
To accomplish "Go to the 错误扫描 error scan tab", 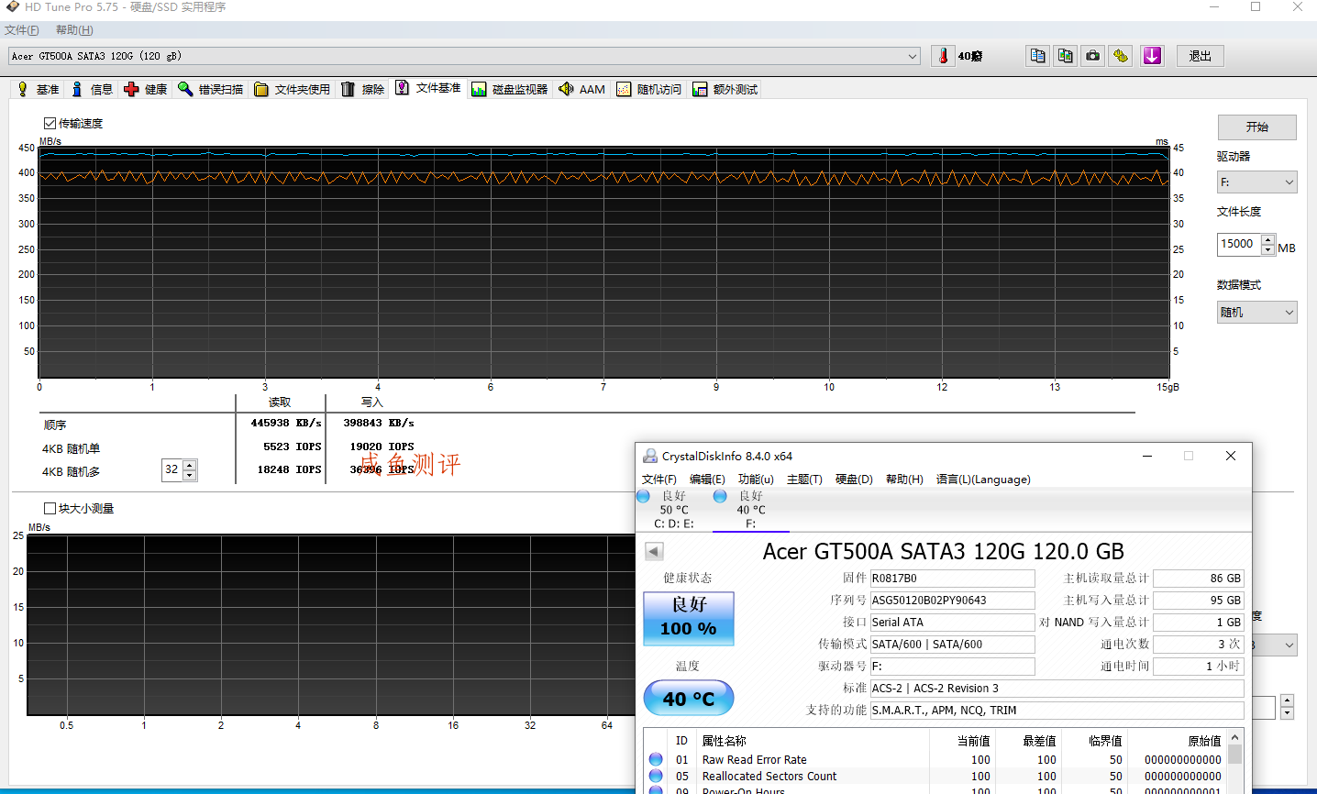I will (x=211, y=89).
